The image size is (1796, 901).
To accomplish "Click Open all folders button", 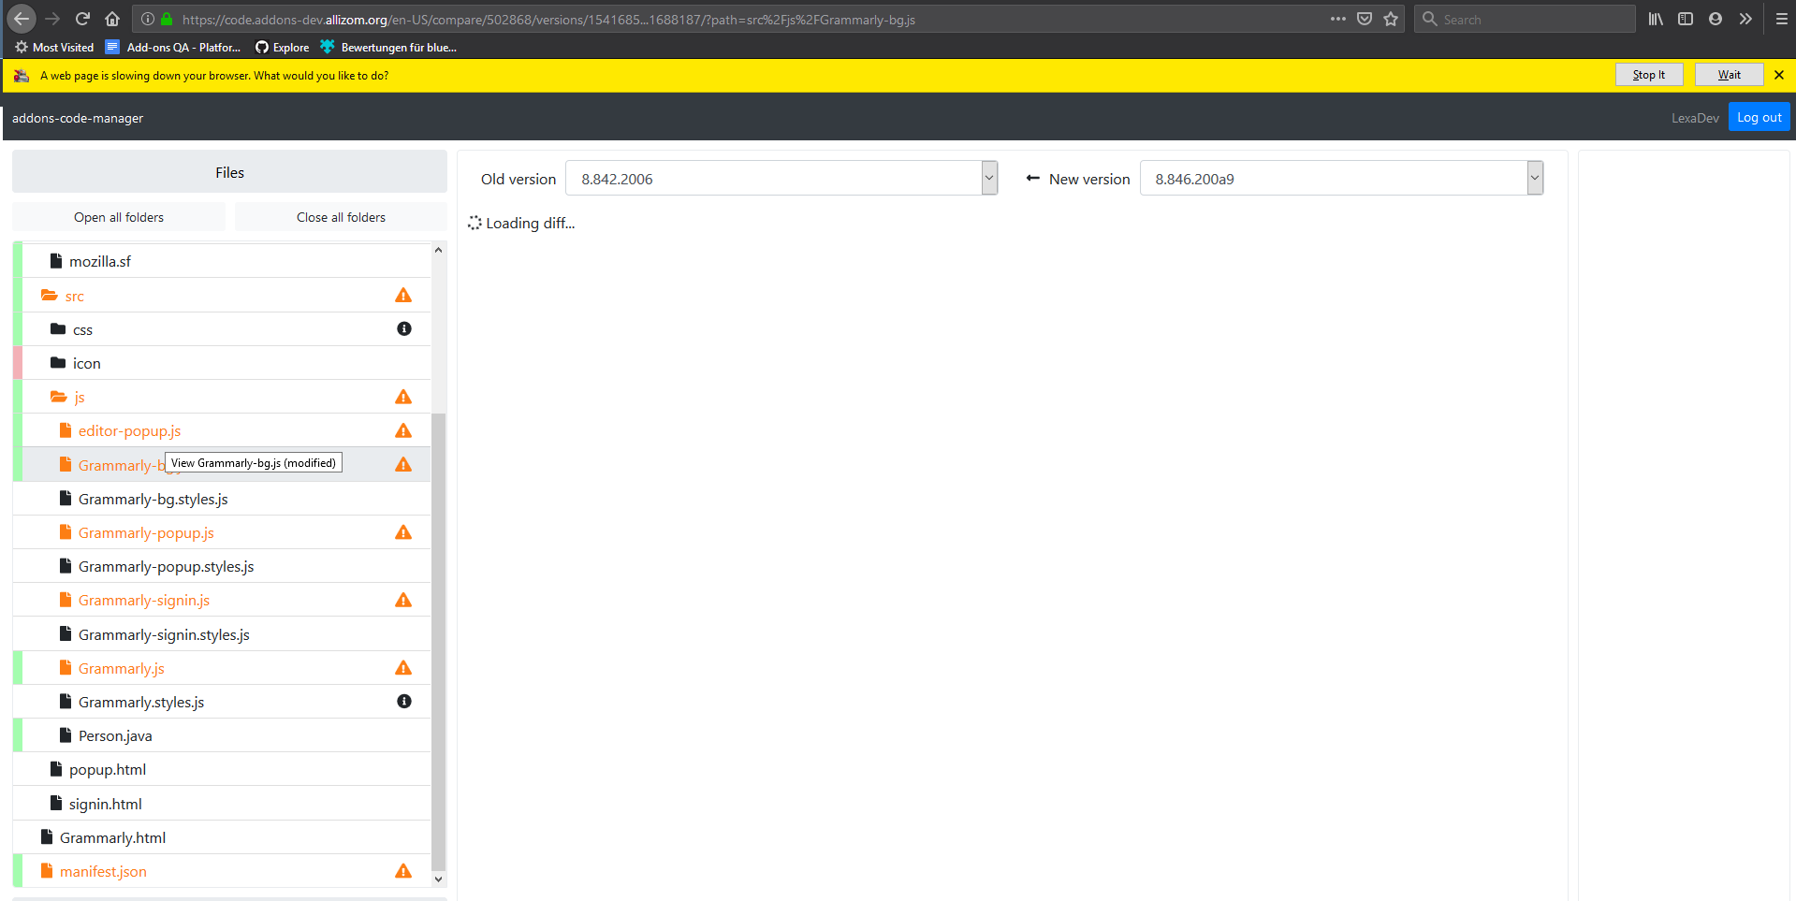I will click(119, 217).
